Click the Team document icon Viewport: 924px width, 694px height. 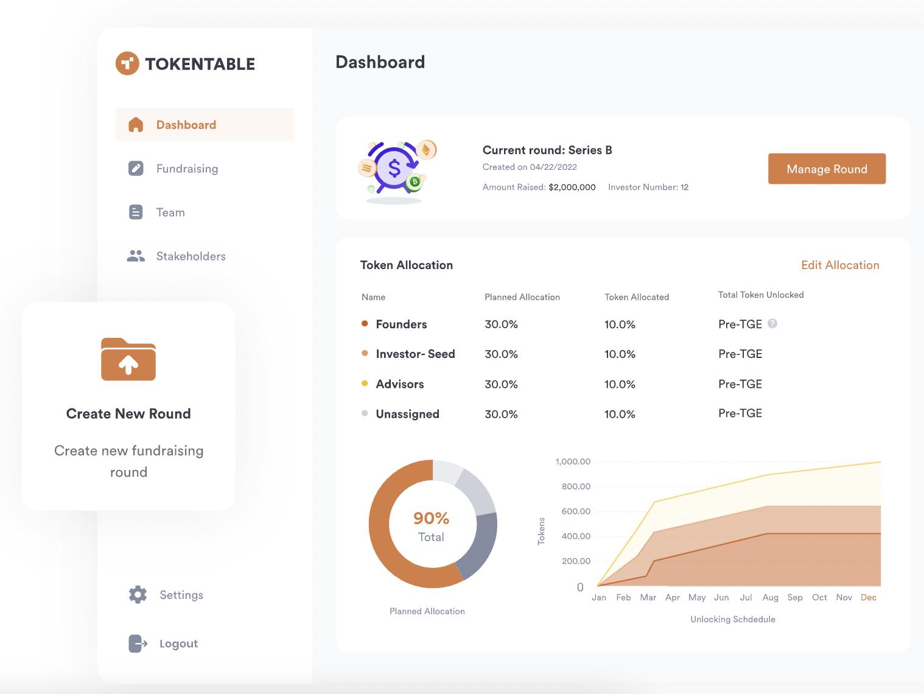point(136,212)
